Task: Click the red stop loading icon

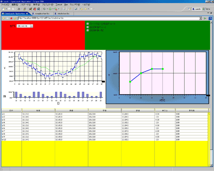Action: pyautogui.click(x=11, y=18)
